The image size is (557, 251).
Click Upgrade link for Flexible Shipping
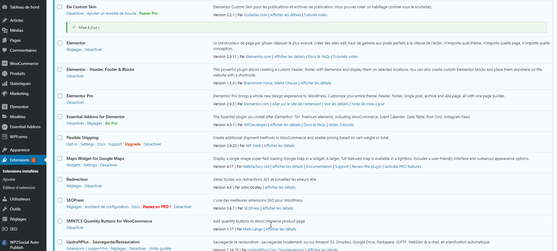coord(133,144)
